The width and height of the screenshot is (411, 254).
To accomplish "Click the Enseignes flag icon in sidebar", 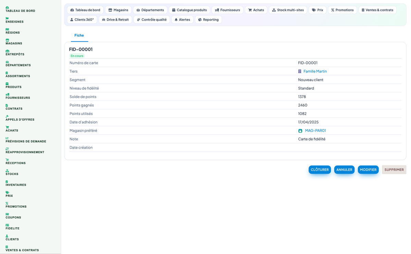I will pyautogui.click(x=7, y=18).
